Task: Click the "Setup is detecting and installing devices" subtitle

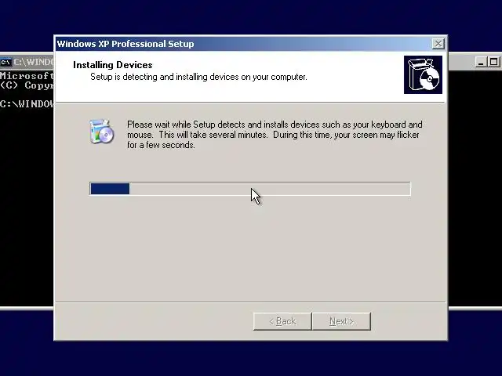Action: tap(198, 77)
